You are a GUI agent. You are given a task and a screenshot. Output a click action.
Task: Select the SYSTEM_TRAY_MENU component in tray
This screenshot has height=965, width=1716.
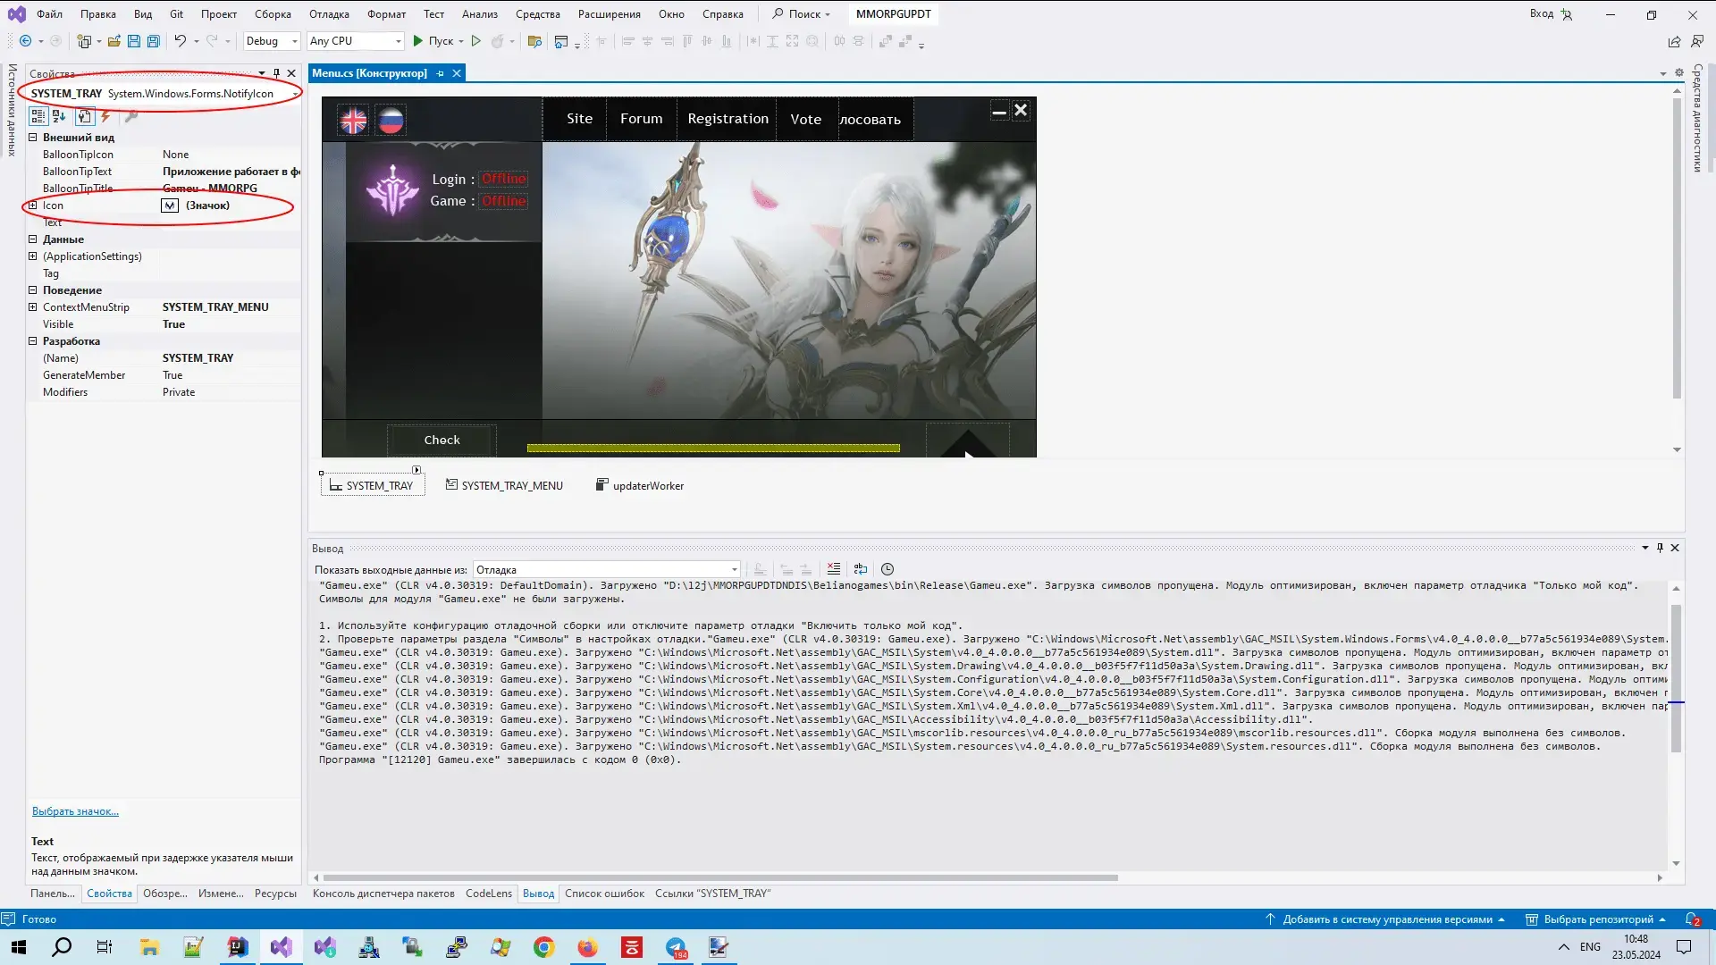[x=505, y=486]
